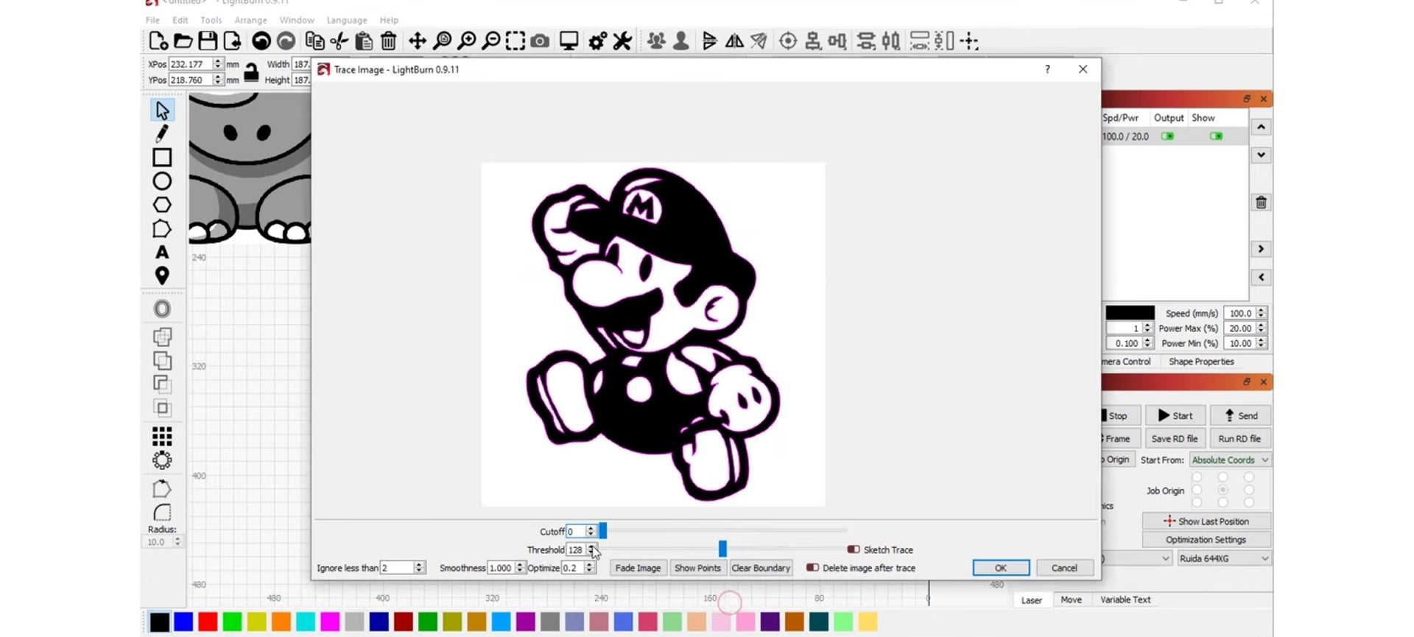
Task: Select the Ellipse tool
Action: pyautogui.click(x=162, y=181)
